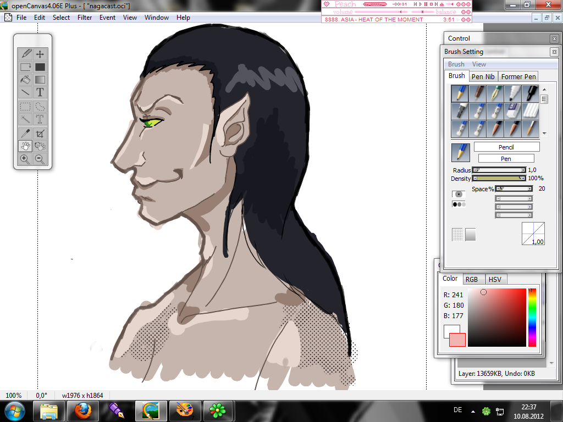Screen dimensions: 563x422
Task: Select the Move layer tool
Action: point(40,54)
